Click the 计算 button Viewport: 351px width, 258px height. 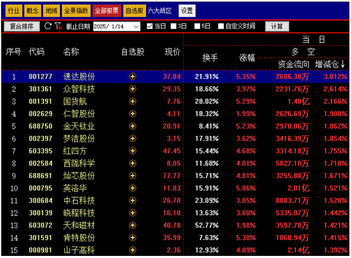277,26
